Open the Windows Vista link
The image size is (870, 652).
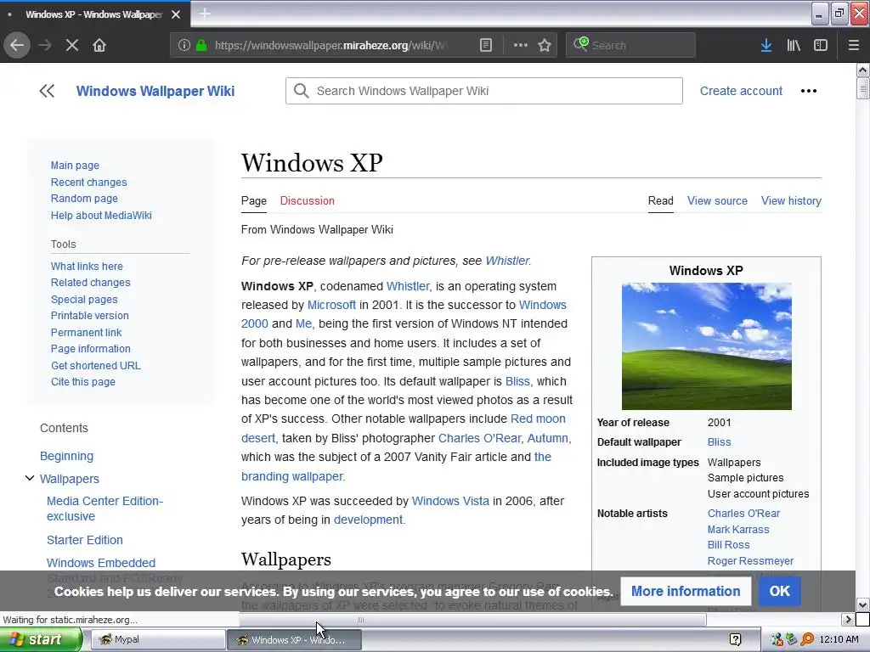tap(450, 501)
